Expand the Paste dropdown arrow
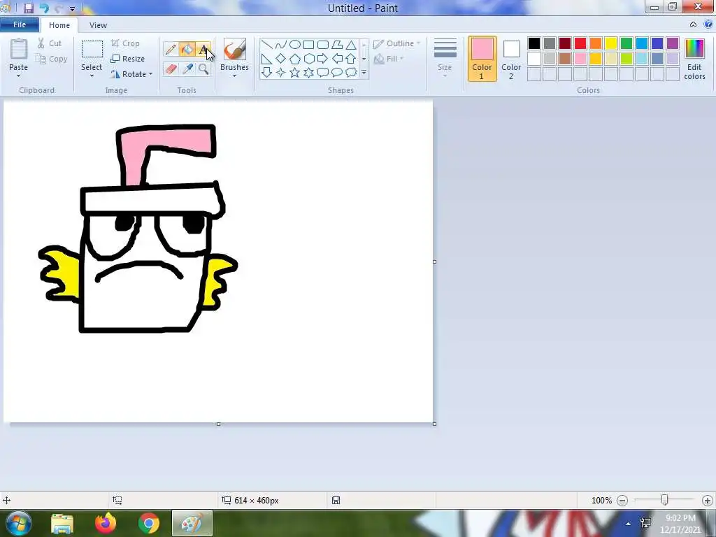 18,76
